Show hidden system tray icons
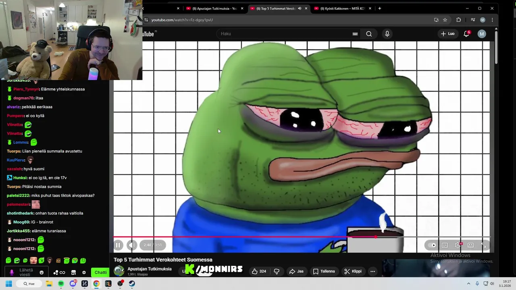Screen dimensions: 516x290 click(x=468, y=284)
